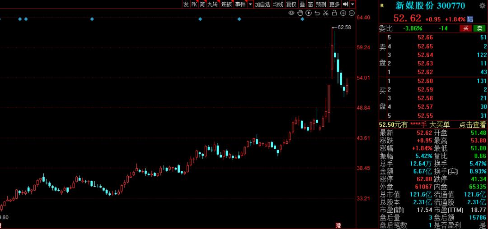The width and height of the screenshot is (488, 229).
Task: Click the 开盘 open price 51.48
Action: [479, 133]
